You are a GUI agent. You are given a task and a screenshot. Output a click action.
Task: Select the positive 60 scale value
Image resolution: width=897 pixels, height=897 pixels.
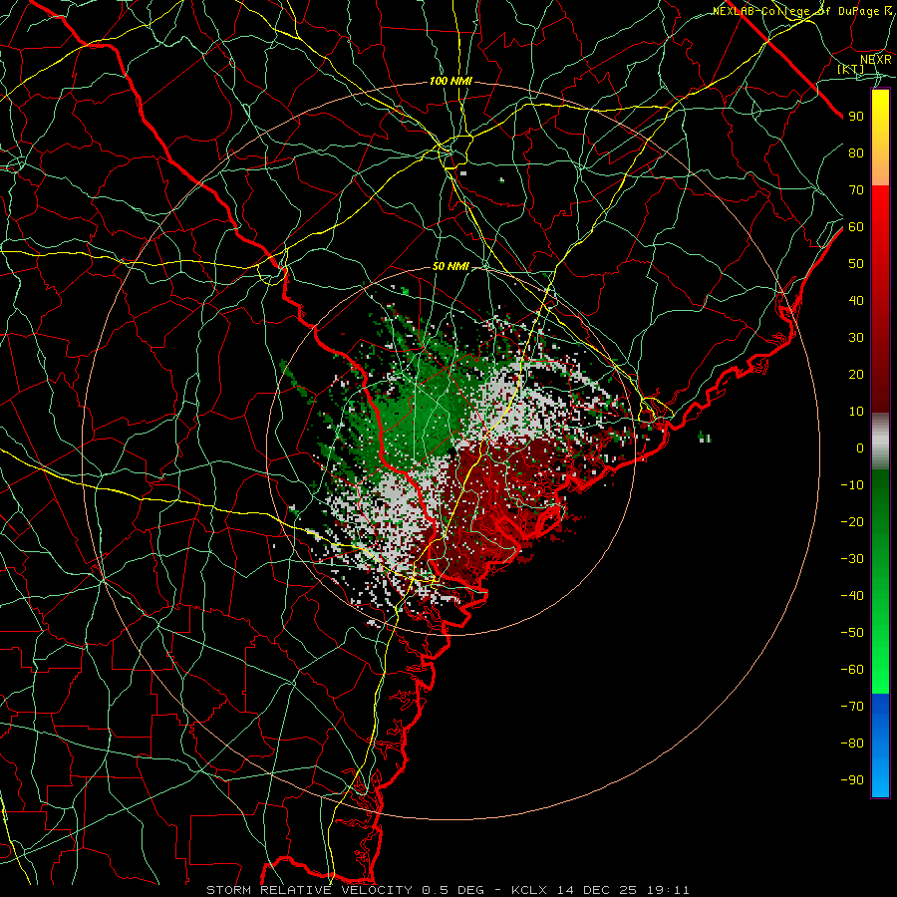[856, 226]
